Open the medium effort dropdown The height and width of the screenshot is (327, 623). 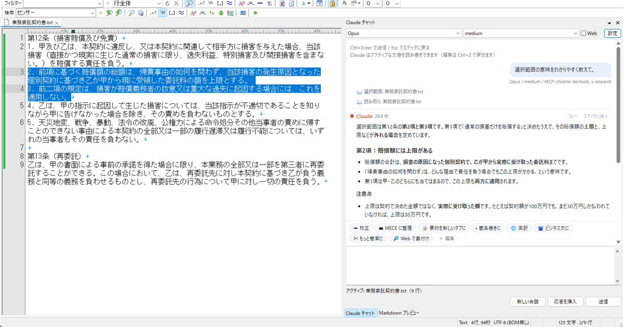point(521,34)
